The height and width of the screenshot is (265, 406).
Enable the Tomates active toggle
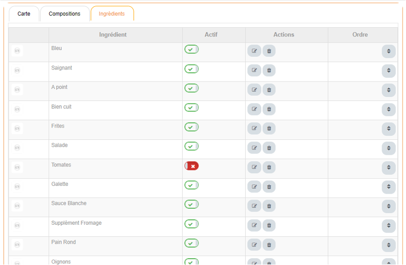[191, 166]
